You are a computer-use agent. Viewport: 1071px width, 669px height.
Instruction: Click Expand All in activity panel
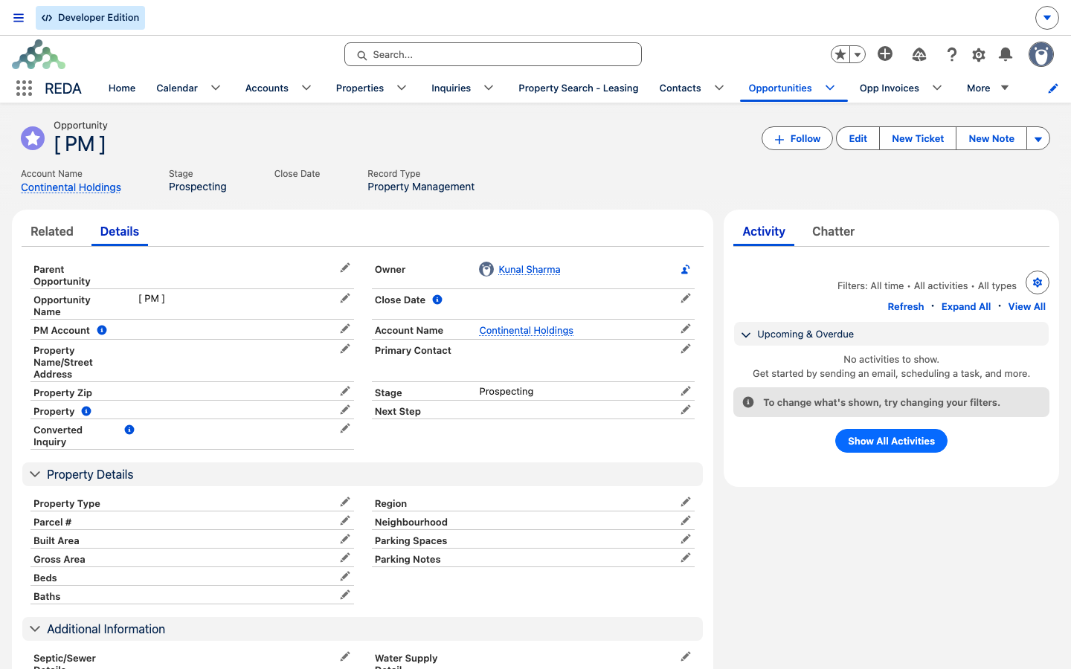coord(966,306)
